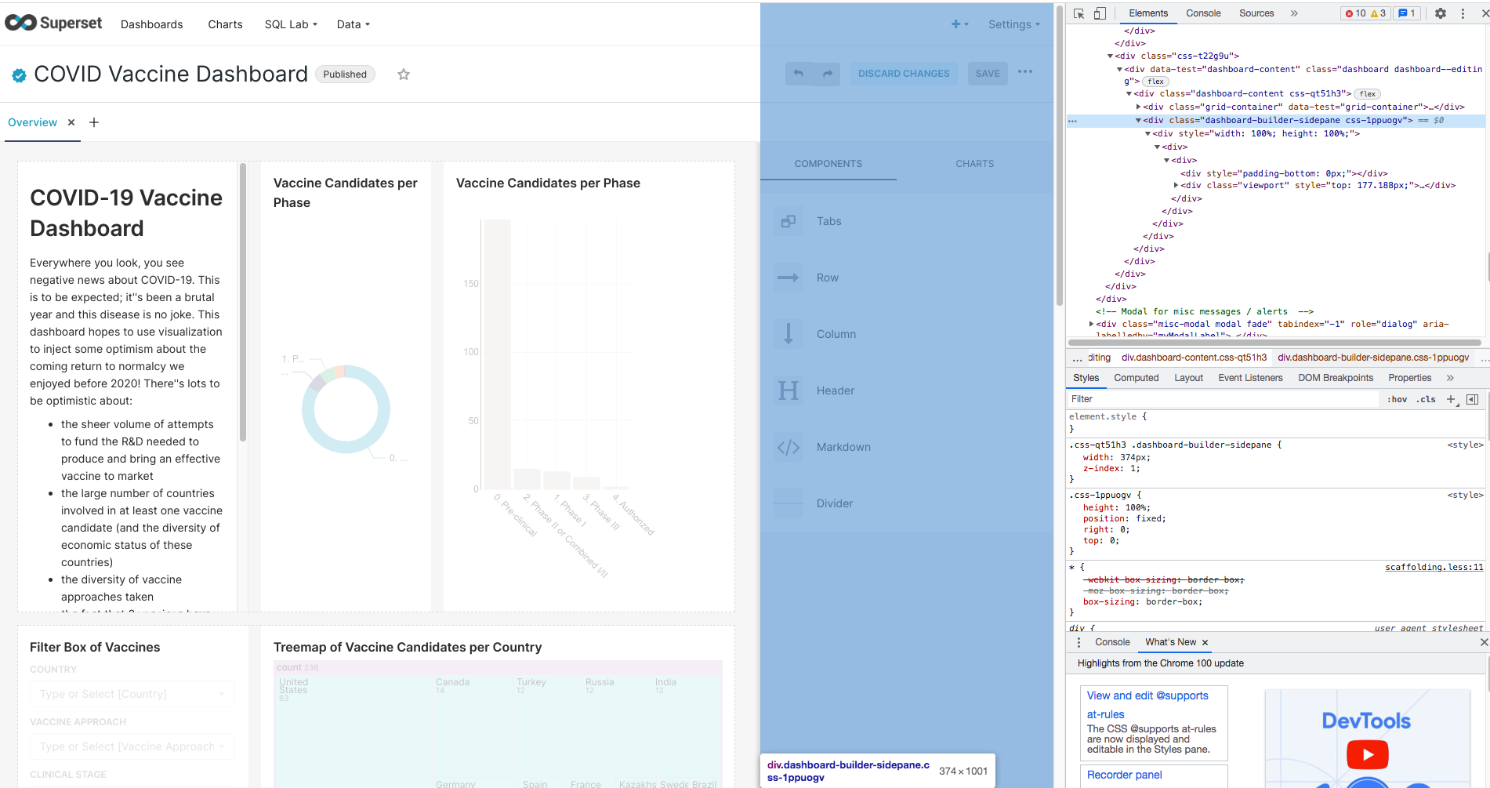Open the Country filter select box
1490x788 pixels.
[132, 694]
